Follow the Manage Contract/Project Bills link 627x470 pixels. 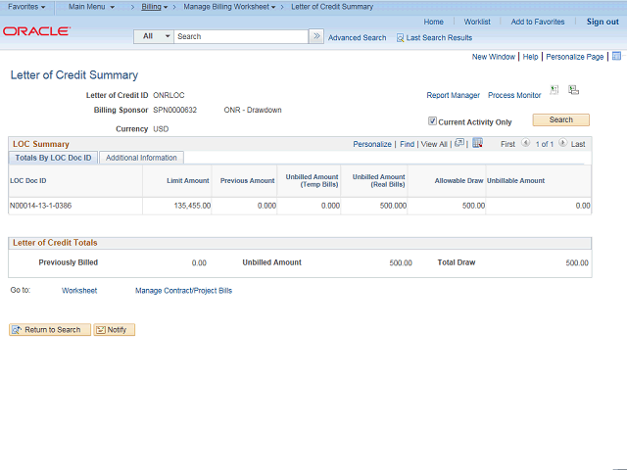(x=183, y=291)
